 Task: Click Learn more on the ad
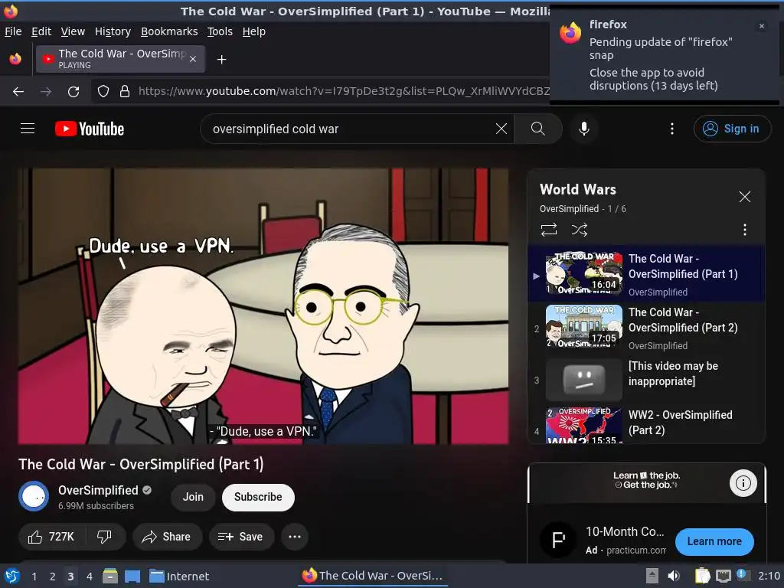click(714, 541)
